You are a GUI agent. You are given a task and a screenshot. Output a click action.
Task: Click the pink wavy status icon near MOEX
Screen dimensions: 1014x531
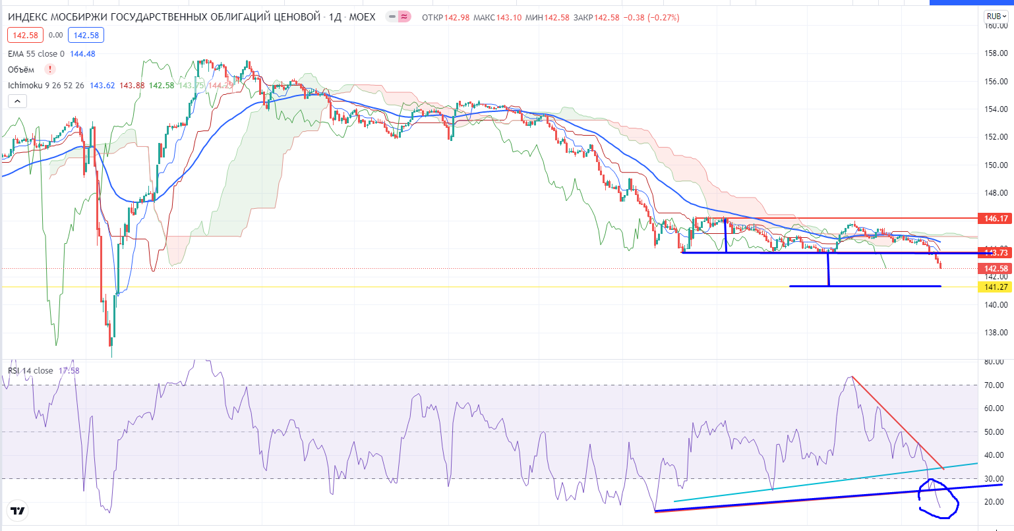(405, 16)
